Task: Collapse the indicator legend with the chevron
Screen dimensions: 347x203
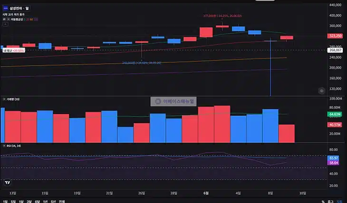Action: point(5,24)
